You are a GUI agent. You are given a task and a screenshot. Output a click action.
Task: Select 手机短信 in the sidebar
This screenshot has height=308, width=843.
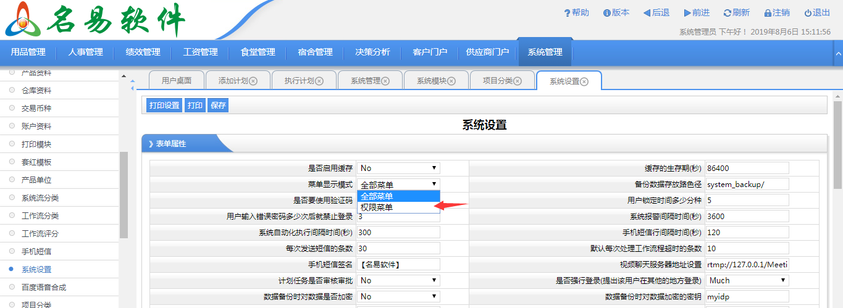click(36, 252)
